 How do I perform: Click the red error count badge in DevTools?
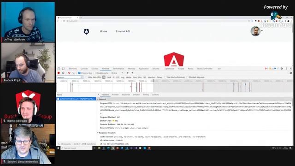[266, 69]
